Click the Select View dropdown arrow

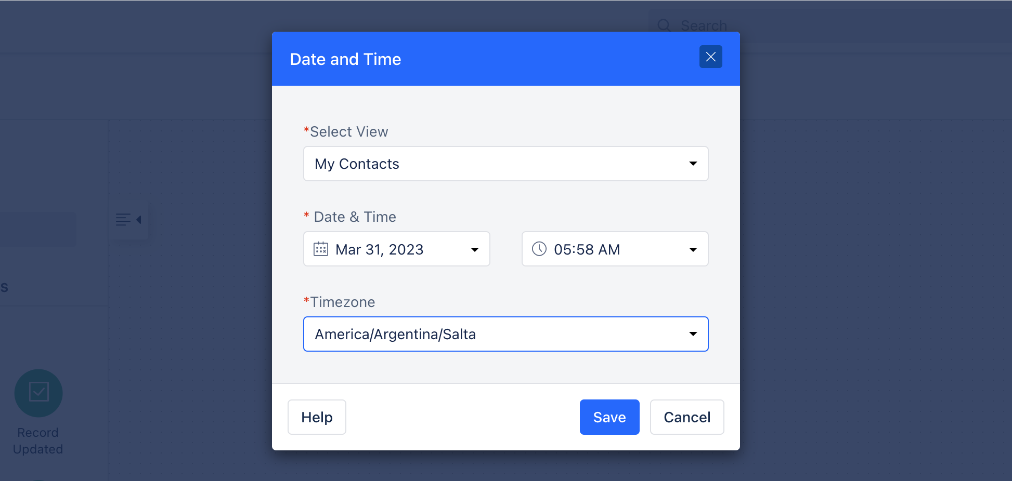[693, 164]
